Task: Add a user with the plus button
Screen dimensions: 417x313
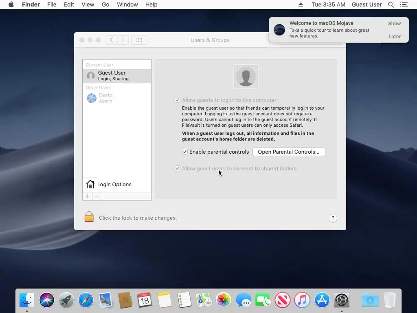Action: coord(87,196)
